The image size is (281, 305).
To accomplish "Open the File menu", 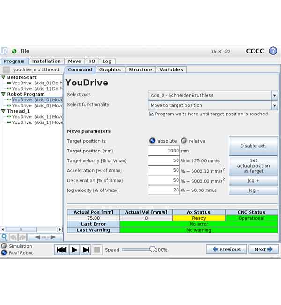I will click(x=25, y=51).
